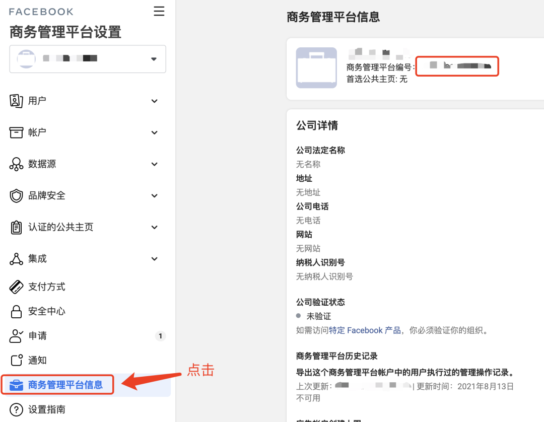Open 申请 requests page

37,336
